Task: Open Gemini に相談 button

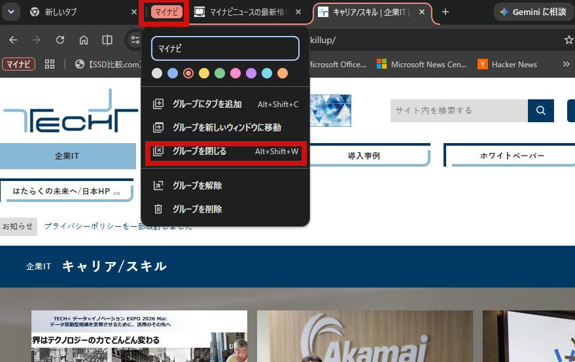Action: 534,12
